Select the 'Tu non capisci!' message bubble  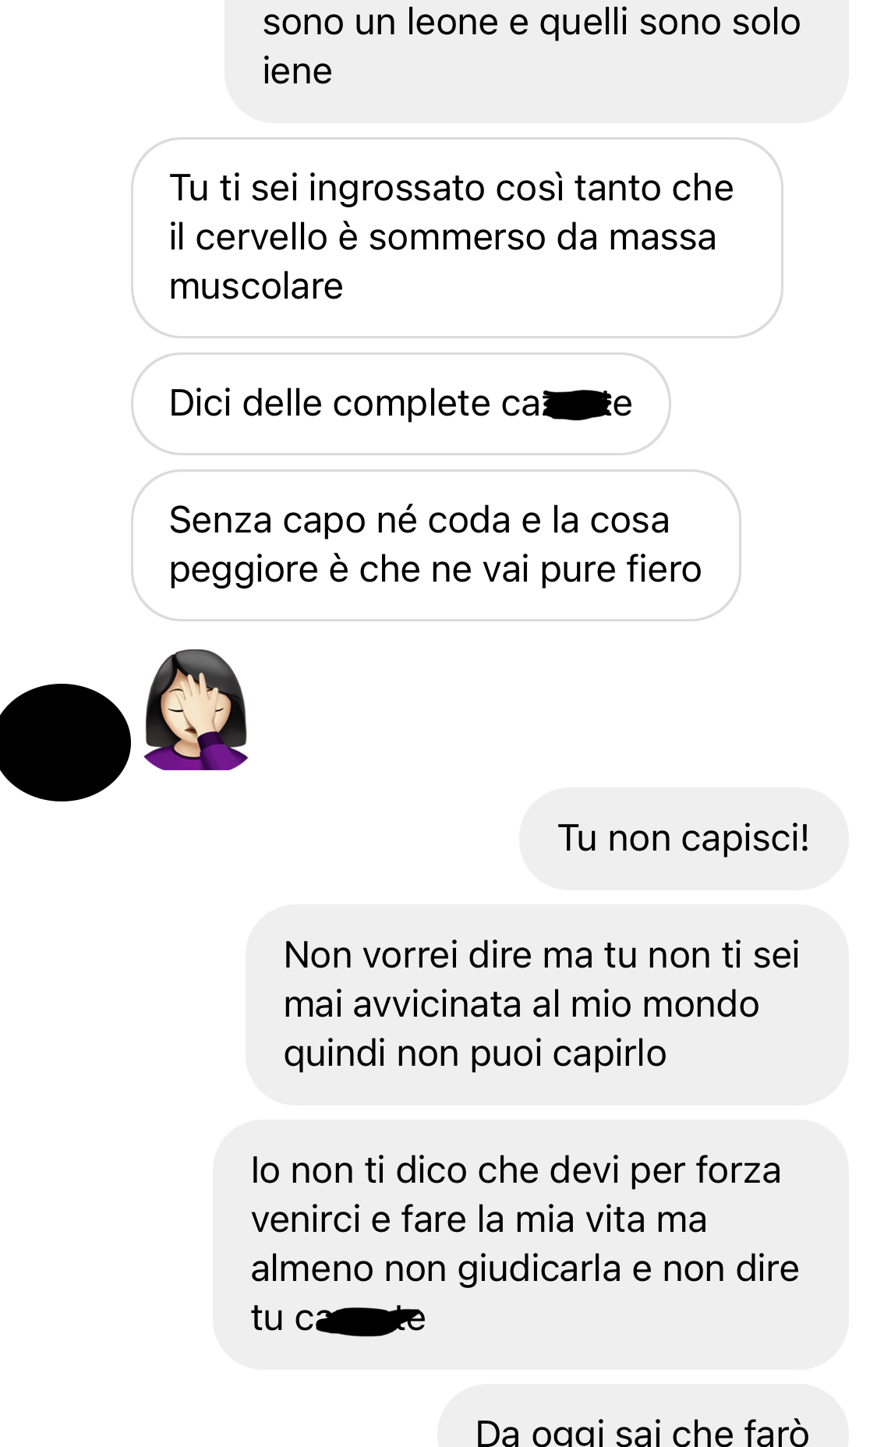coord(684,839)
